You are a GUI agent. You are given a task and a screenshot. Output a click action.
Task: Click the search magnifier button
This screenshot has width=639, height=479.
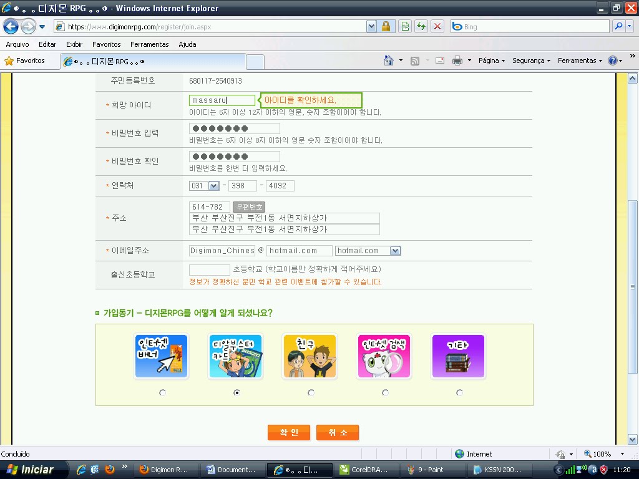tap(618, 26)
